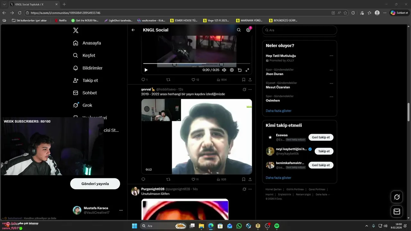Open more options on Purgenight028's post
Screen dimensions: 411x231
250,189
